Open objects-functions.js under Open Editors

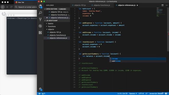pyautogui.click(x=59, y=15)
